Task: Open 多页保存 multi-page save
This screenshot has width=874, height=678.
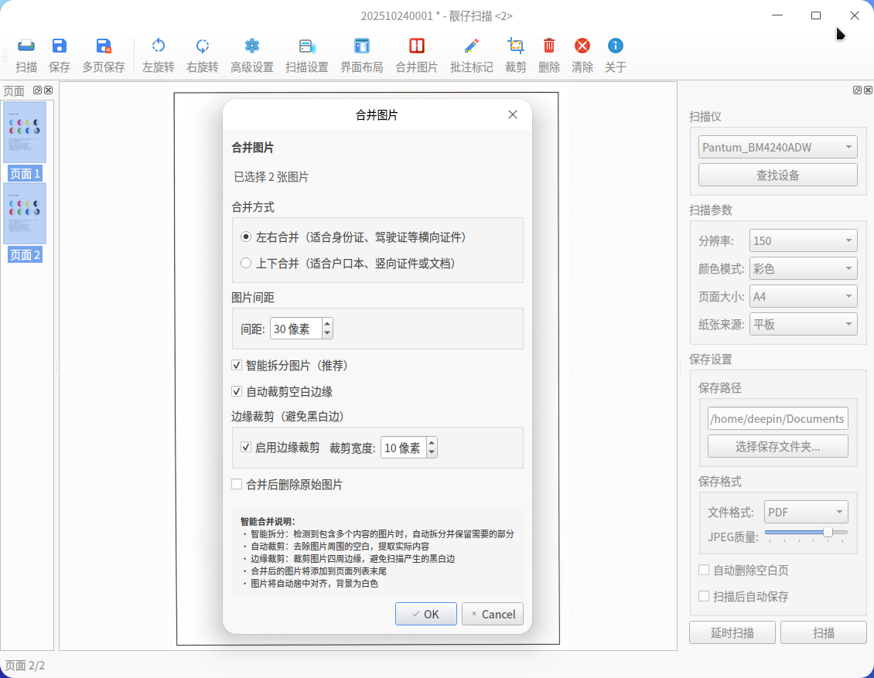Action: tap(104, 55)
